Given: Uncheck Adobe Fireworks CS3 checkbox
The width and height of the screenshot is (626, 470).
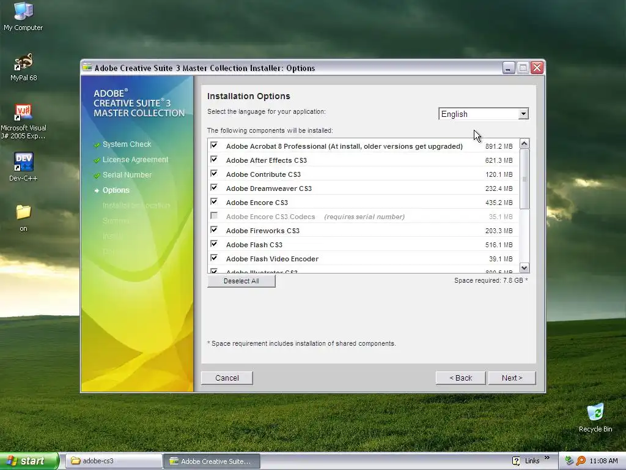Looking at the screenshot, I should [x=214, y=230].
